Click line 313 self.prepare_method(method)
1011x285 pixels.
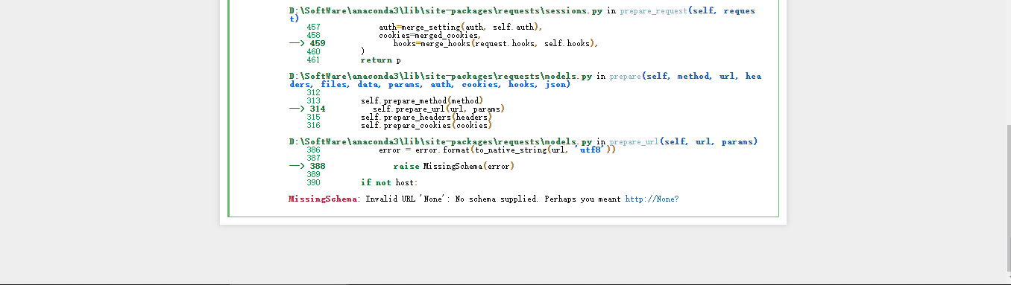422,100
